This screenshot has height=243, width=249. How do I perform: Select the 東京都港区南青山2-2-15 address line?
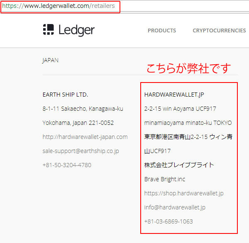tap(188, 137)
